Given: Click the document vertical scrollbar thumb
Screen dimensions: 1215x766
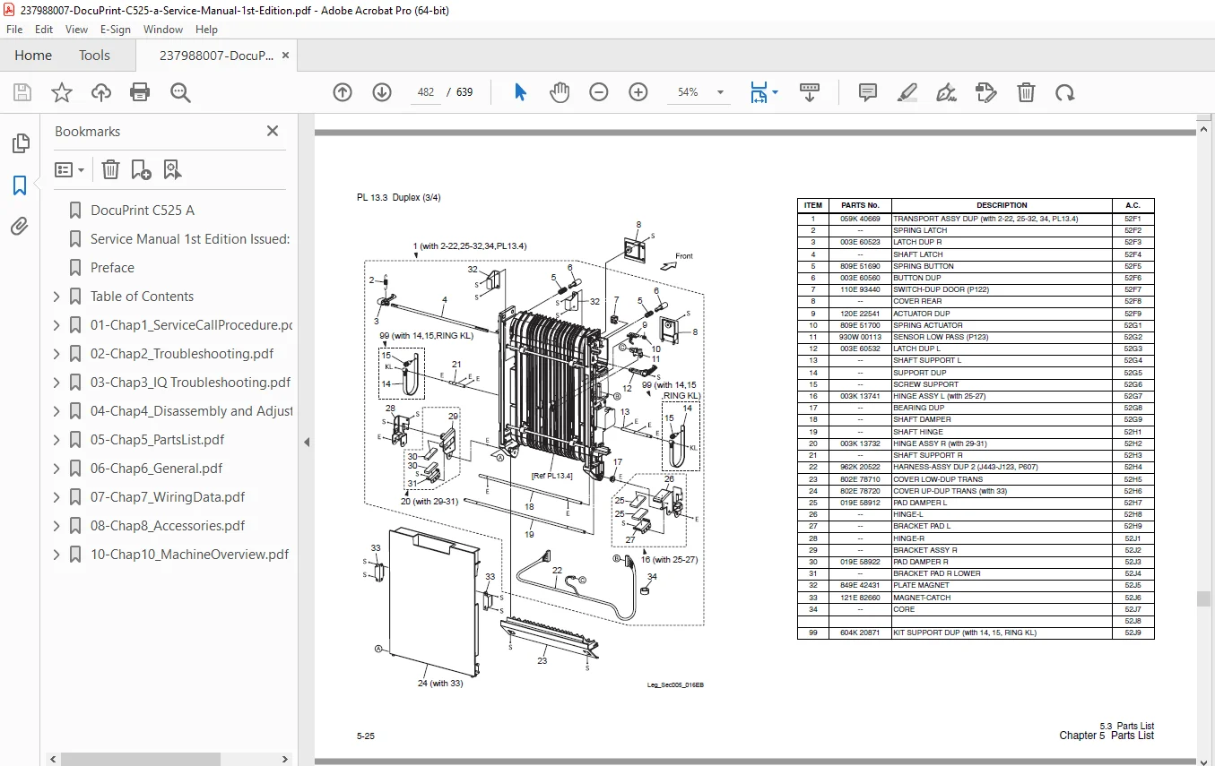Looking at the screenshot, I should coord(1203,599).
